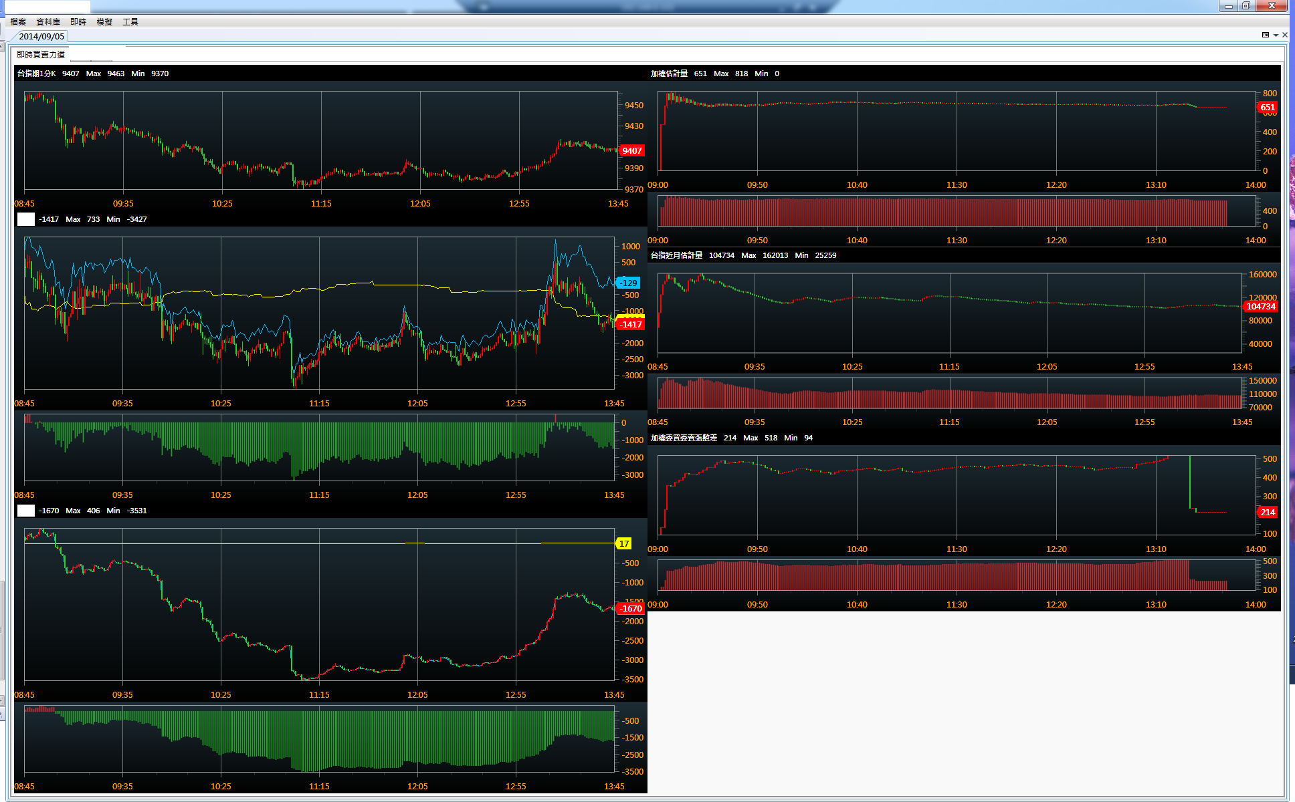Click the 160000 axis label
1295x802 pixels.
coord(1263,275)
